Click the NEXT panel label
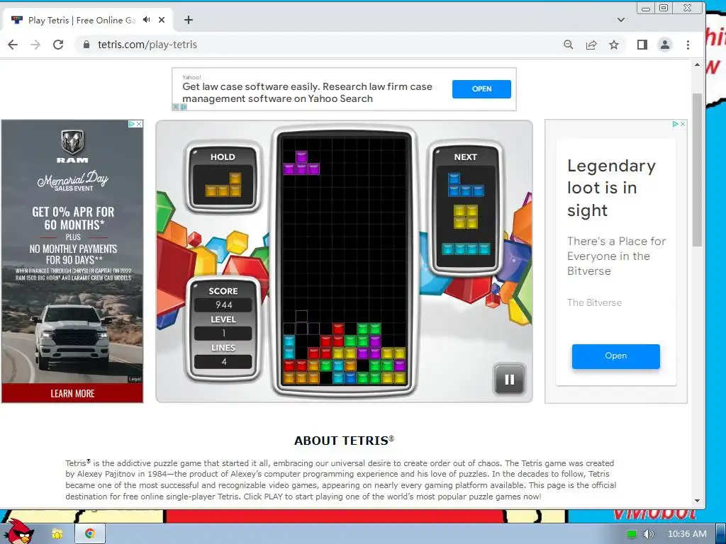 [x=465, y=157]
